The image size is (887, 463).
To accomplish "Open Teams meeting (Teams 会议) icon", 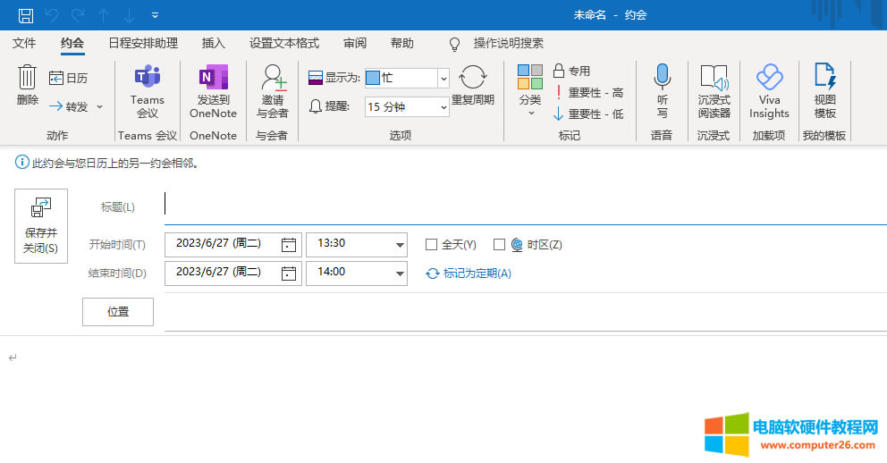I will click(x=148, y=79).
